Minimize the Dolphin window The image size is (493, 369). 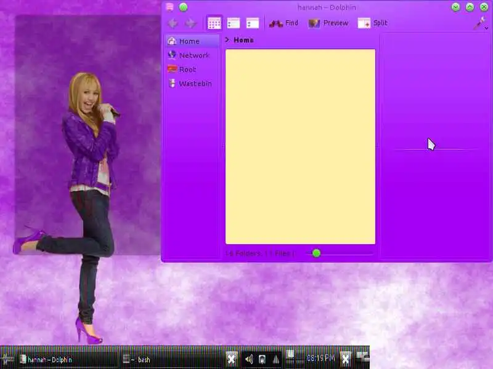[455, 7]
